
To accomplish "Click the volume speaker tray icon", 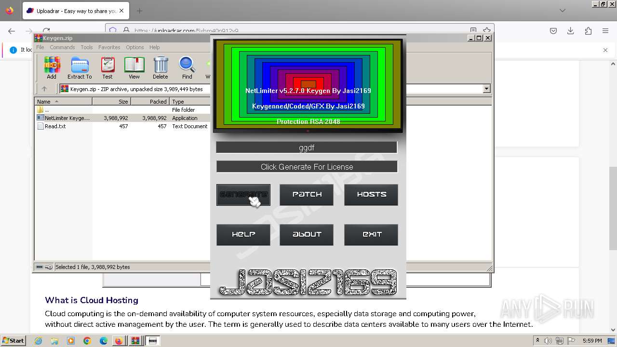I will [x=549, y=341].
